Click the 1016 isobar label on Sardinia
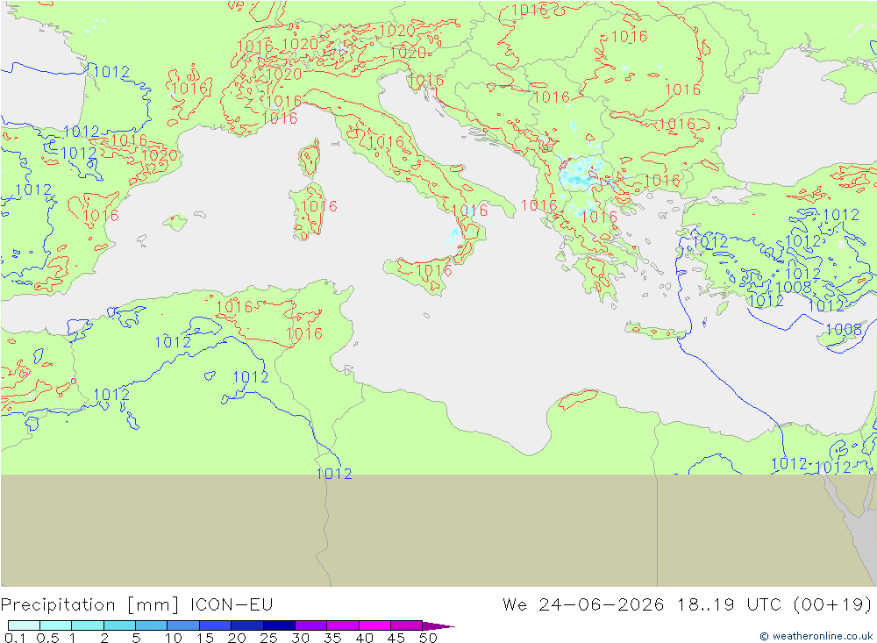The height and width of the screenshot is (643, 877). point(319,206)
